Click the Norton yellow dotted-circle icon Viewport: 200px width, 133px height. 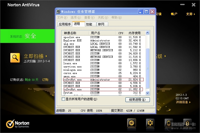[150, 123]
